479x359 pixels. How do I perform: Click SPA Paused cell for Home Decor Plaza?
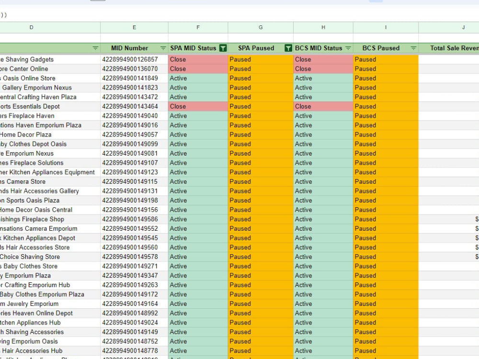pos(261,135)
